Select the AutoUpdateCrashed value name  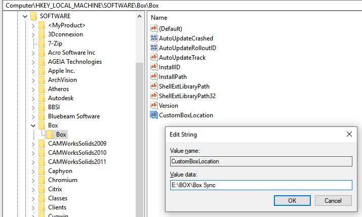pos(186,38)
